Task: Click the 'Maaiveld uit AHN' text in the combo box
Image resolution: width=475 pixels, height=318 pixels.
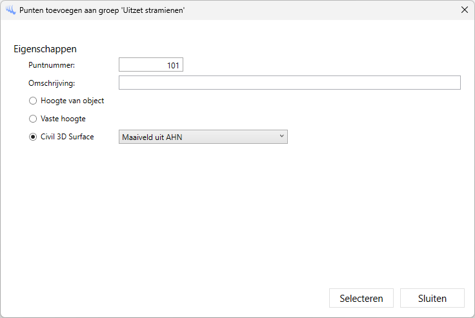Action: point(152,137)
